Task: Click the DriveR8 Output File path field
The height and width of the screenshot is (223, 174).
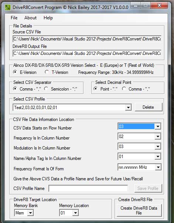Action: 87,53
